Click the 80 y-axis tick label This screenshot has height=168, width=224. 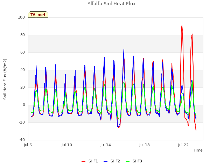tap(22, 35)
